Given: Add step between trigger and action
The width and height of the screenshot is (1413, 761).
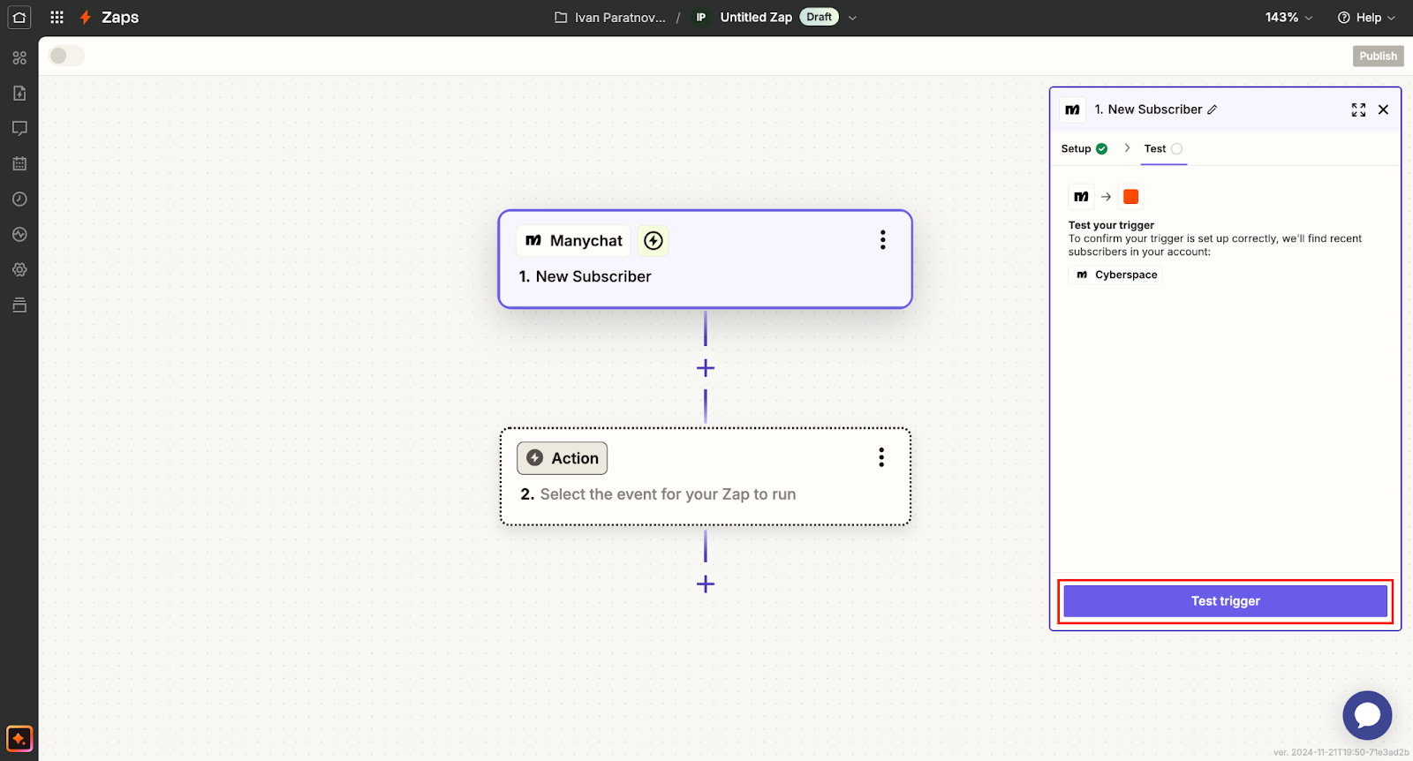Looking at the screenshot, I should (705, 368).
